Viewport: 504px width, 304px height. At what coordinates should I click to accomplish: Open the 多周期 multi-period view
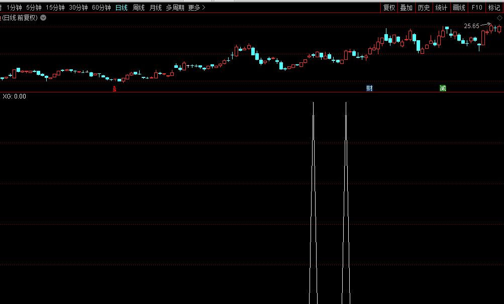point(175,8)
